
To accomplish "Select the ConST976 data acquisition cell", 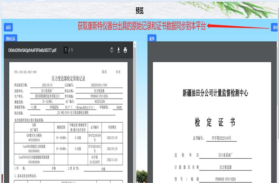I will (34, 160).
